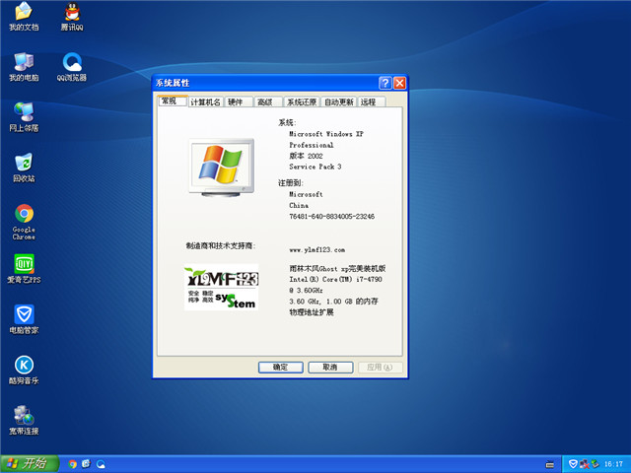The image size is (631, 473).
Task: Click the 物理地址扩展 text
Action: tap(312, 312)
